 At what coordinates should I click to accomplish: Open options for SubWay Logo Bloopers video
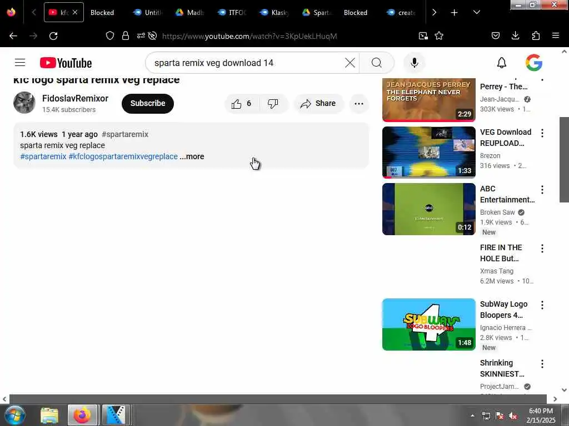(542, 305)
